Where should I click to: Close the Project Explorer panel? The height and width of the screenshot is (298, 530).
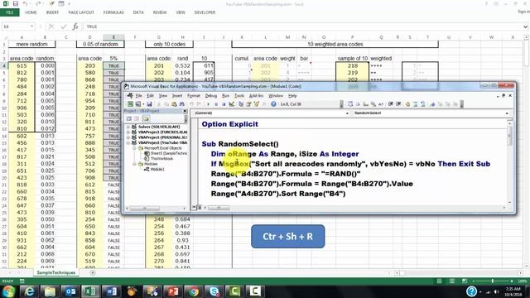pyautogui.click(x=185, y=111)
